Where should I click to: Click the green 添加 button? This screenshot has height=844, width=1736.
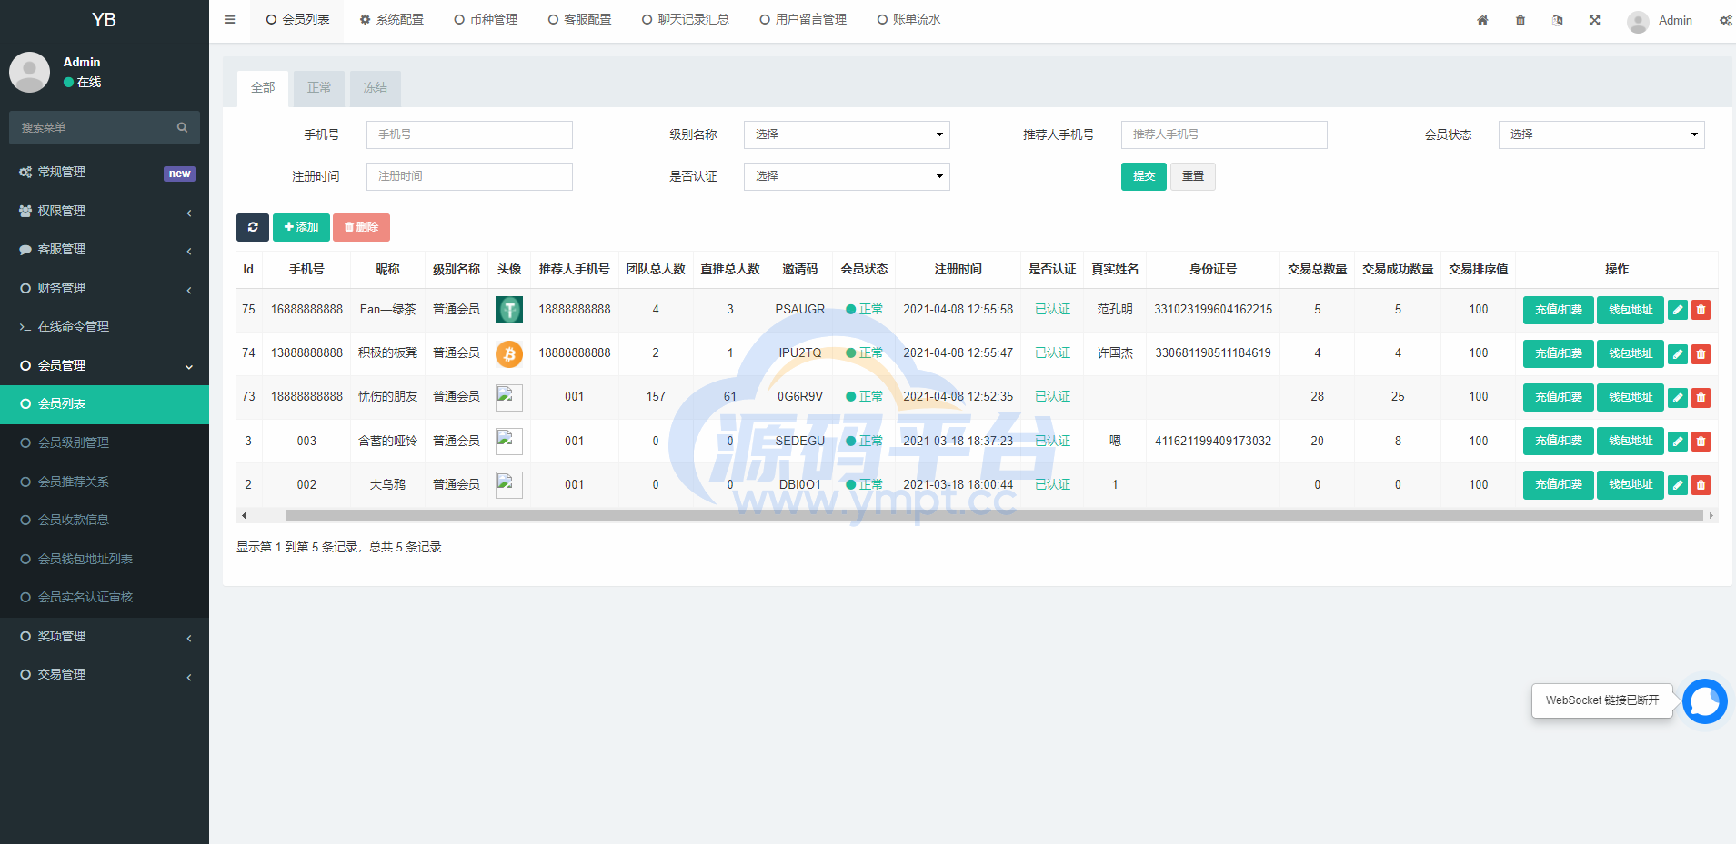tap(301, 227)
